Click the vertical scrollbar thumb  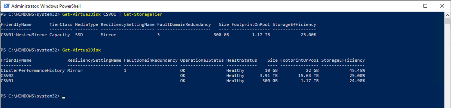click(x=448, y=21)
